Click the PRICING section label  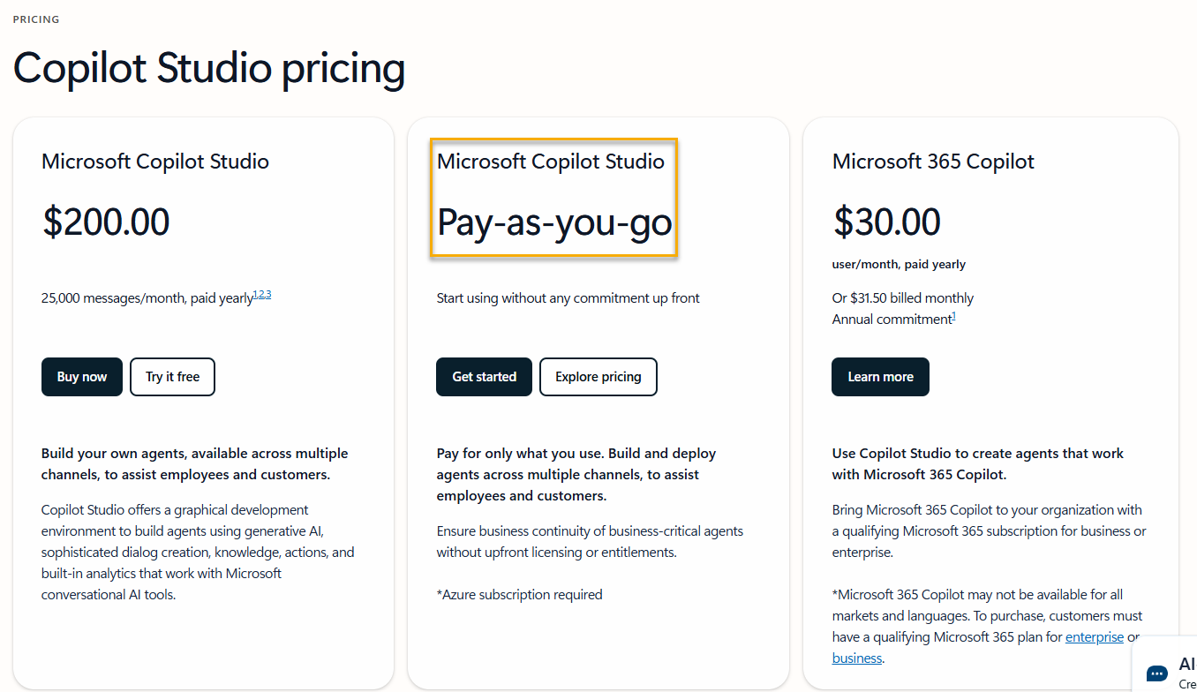click(36, 19)
